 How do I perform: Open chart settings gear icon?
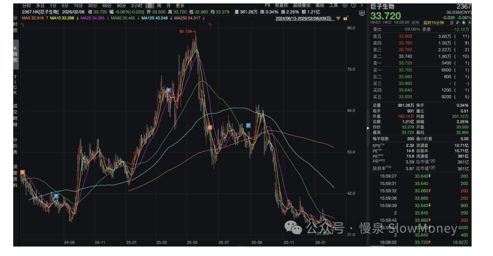pyautogui.click(x=345, y=5)
